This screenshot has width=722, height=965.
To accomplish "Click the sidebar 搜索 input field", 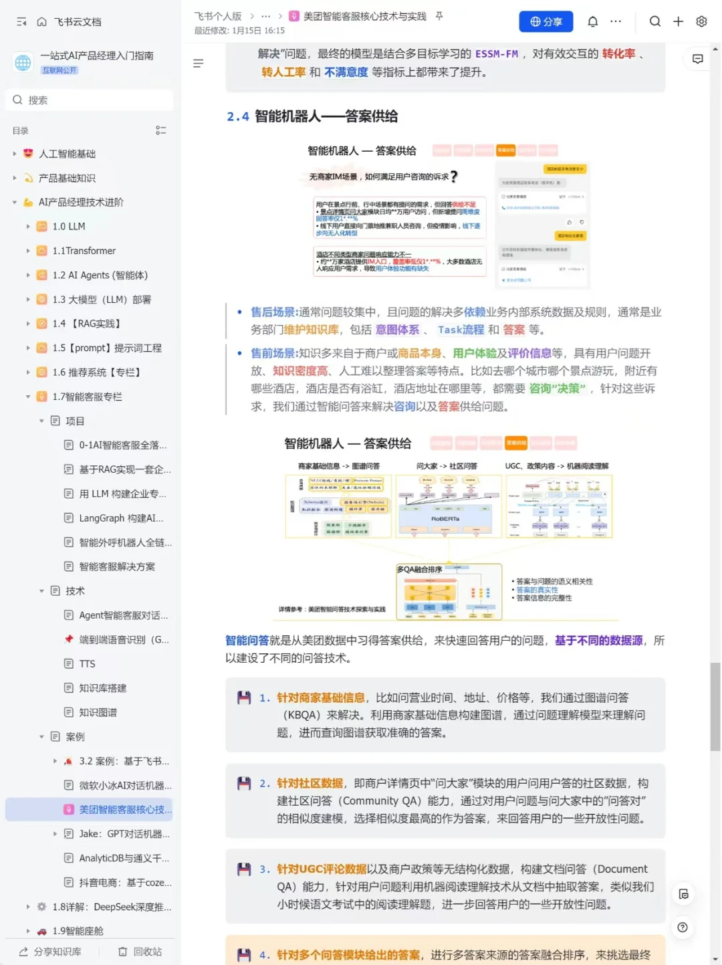I will pyautogui.click(x=90, y=100).
